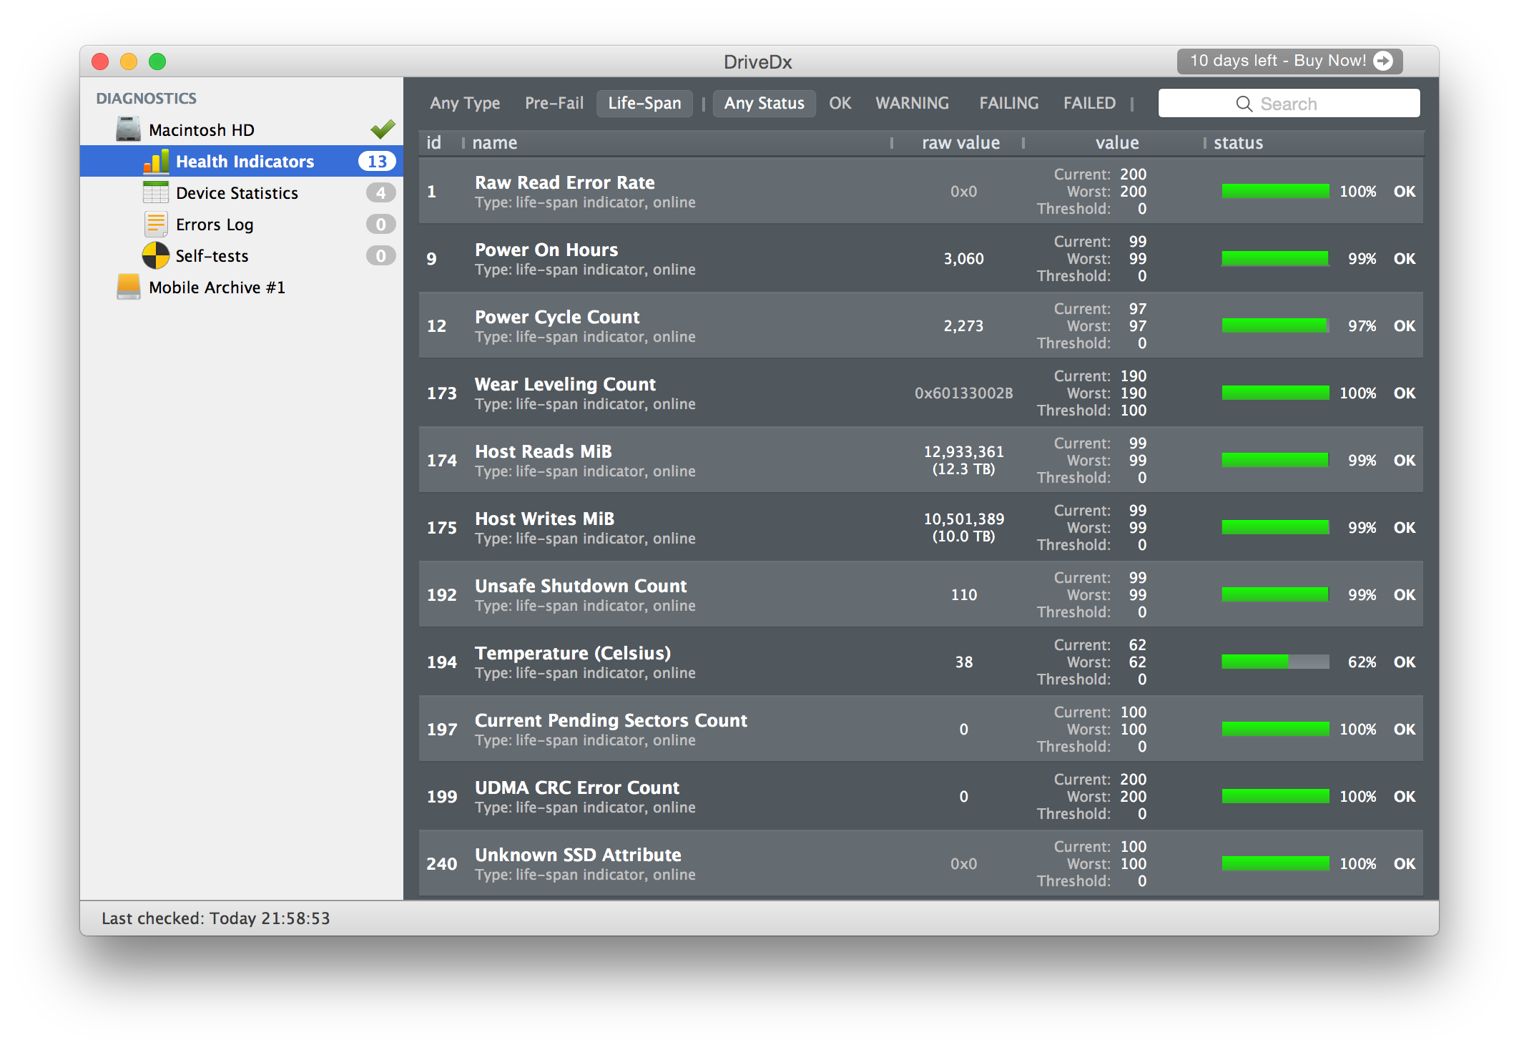Select the Current Pending Sectors Count row
1519x1050 pixels.
(x=921, y=729)
